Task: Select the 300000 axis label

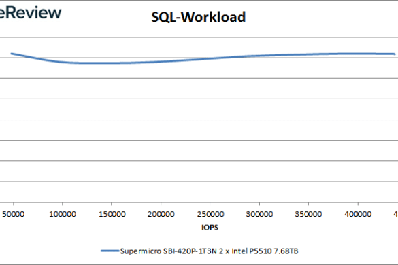Action: coord(259,214)
